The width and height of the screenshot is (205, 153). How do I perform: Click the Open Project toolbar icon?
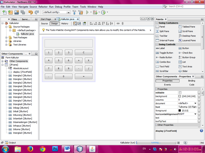17,12
